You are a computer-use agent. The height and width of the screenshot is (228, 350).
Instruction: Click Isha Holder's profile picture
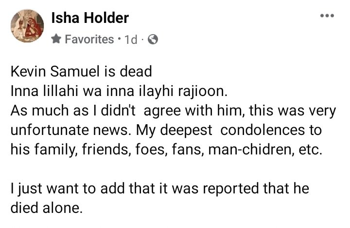click(x=24, y=27)
